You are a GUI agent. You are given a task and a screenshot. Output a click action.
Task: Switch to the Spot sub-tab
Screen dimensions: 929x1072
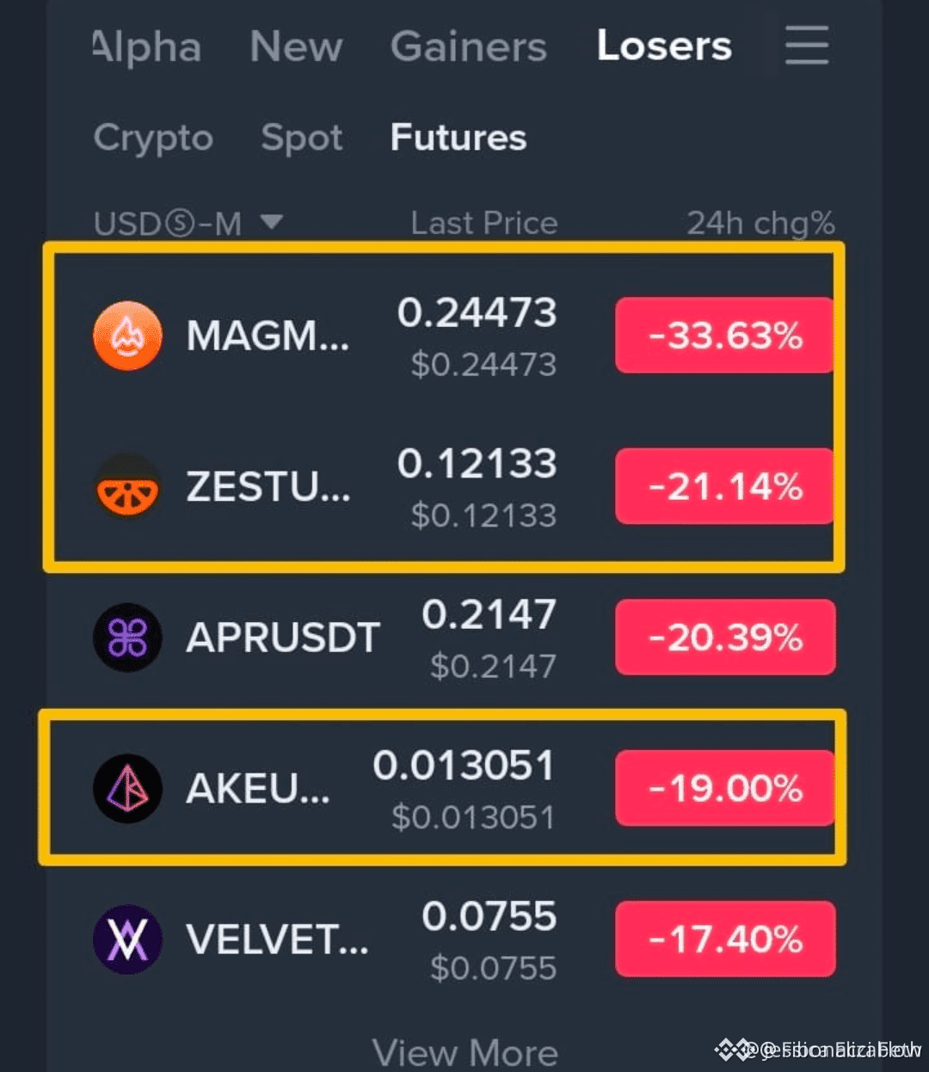[302, 138]
